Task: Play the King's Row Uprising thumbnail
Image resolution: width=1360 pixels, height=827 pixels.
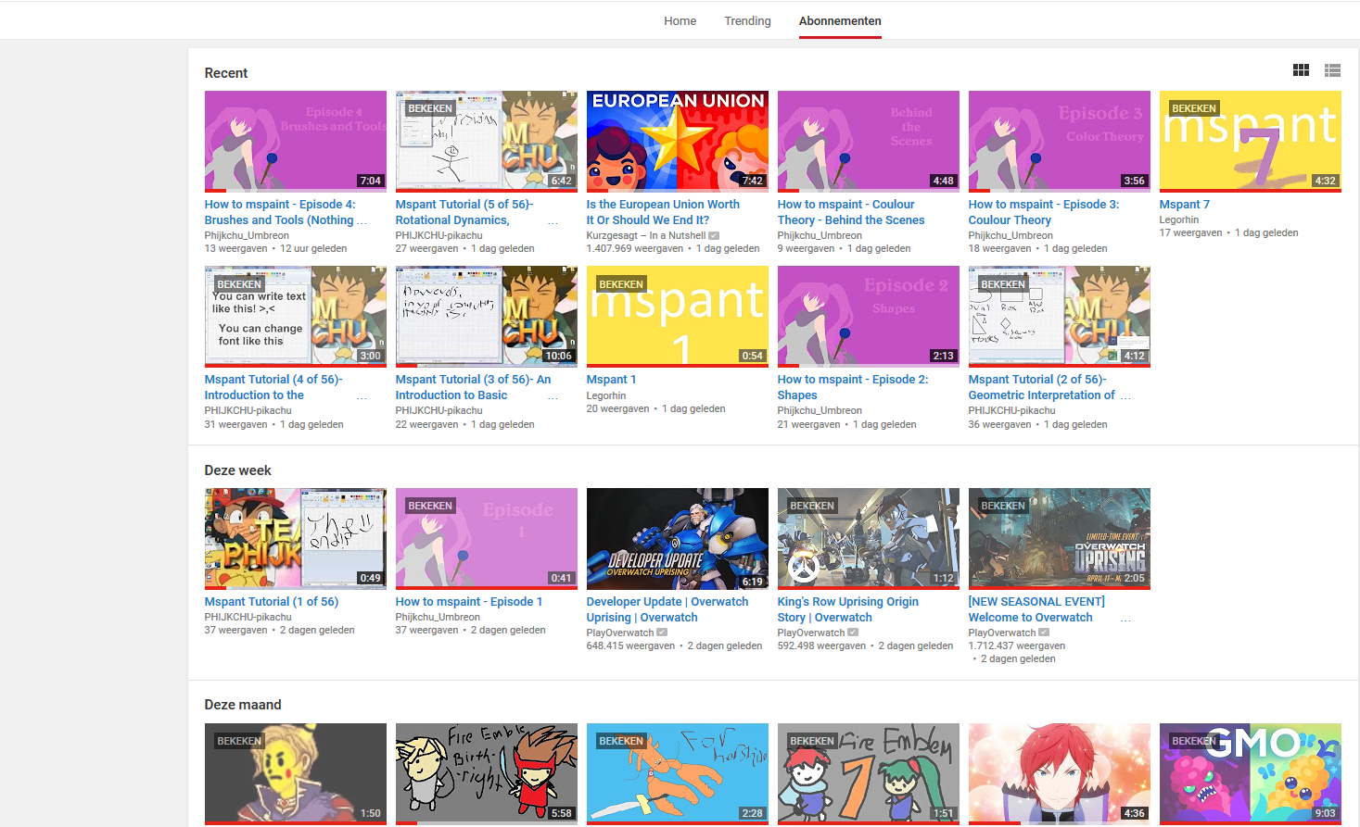Action: pos(869,538)
